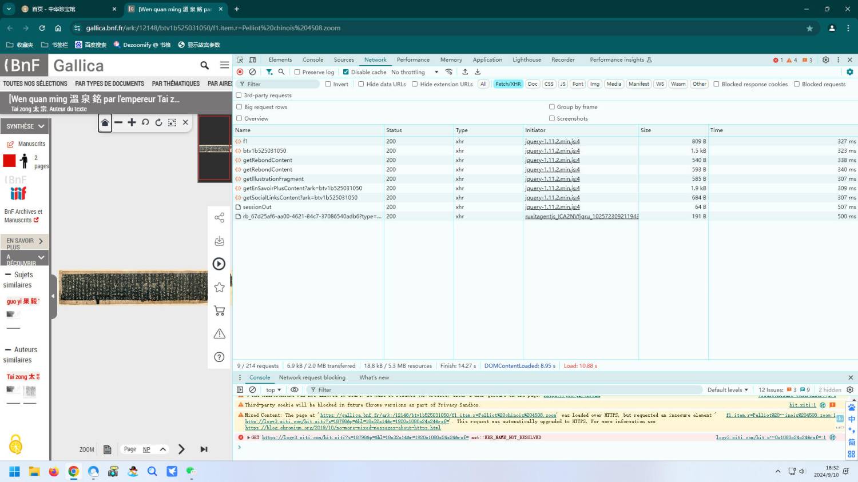
Task: Toggle the Invert filter checkbox
Action: [328, 84]
